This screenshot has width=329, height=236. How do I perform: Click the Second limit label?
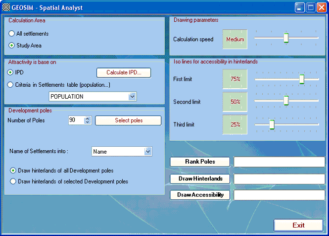click(187, 102)
